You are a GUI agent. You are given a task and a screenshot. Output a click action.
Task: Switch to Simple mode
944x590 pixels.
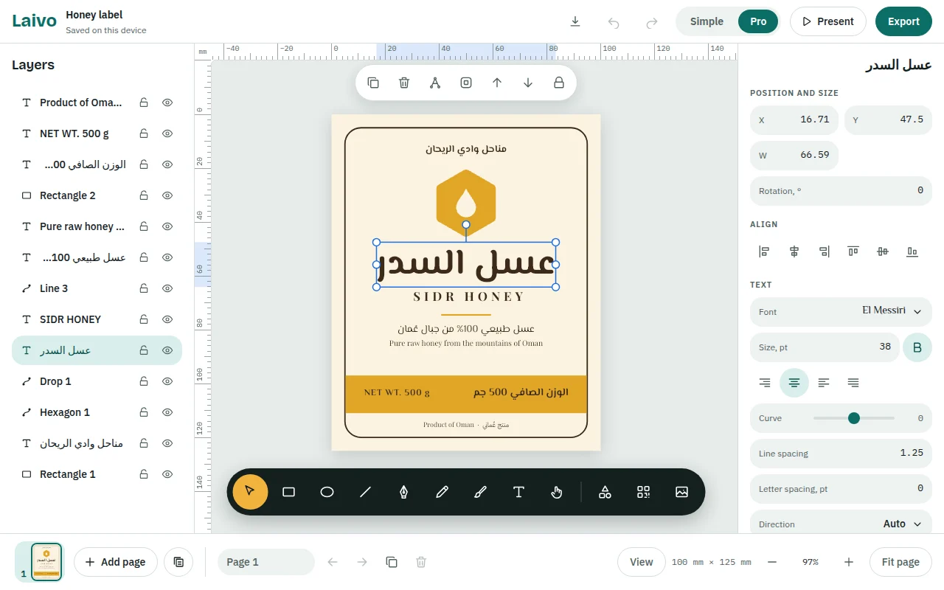707,21
